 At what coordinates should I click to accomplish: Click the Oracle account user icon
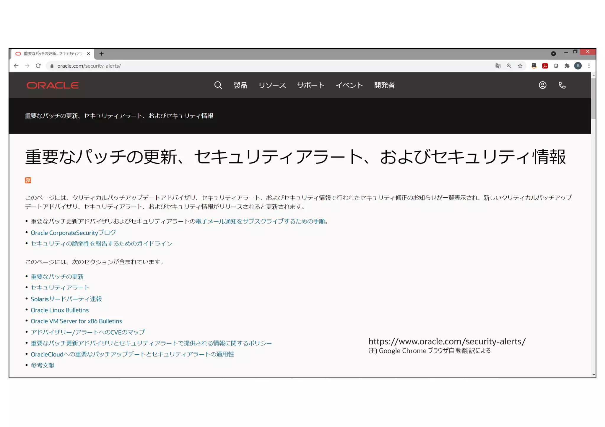[x=542, y=85]
